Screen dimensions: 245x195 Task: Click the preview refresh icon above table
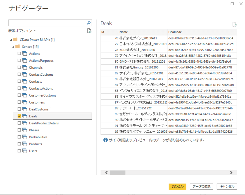[234, 24]
